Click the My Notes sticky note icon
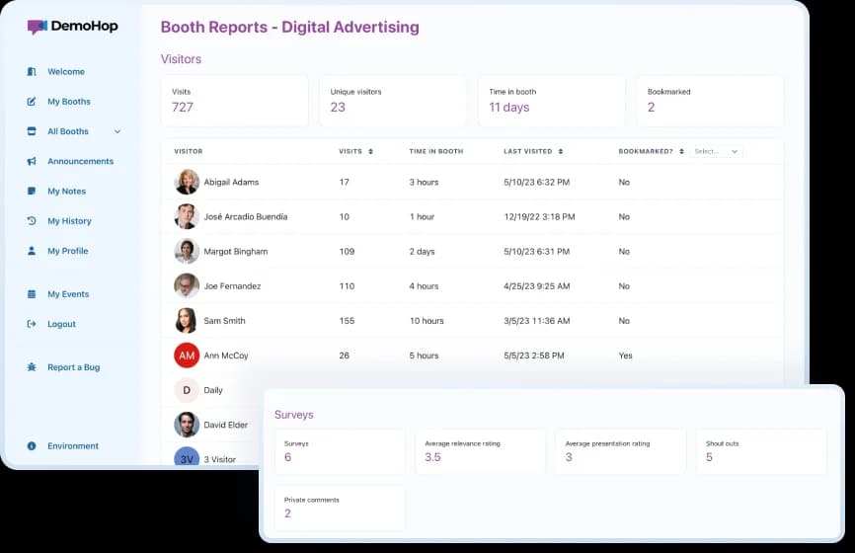855x553 pixels. point(32,191)
